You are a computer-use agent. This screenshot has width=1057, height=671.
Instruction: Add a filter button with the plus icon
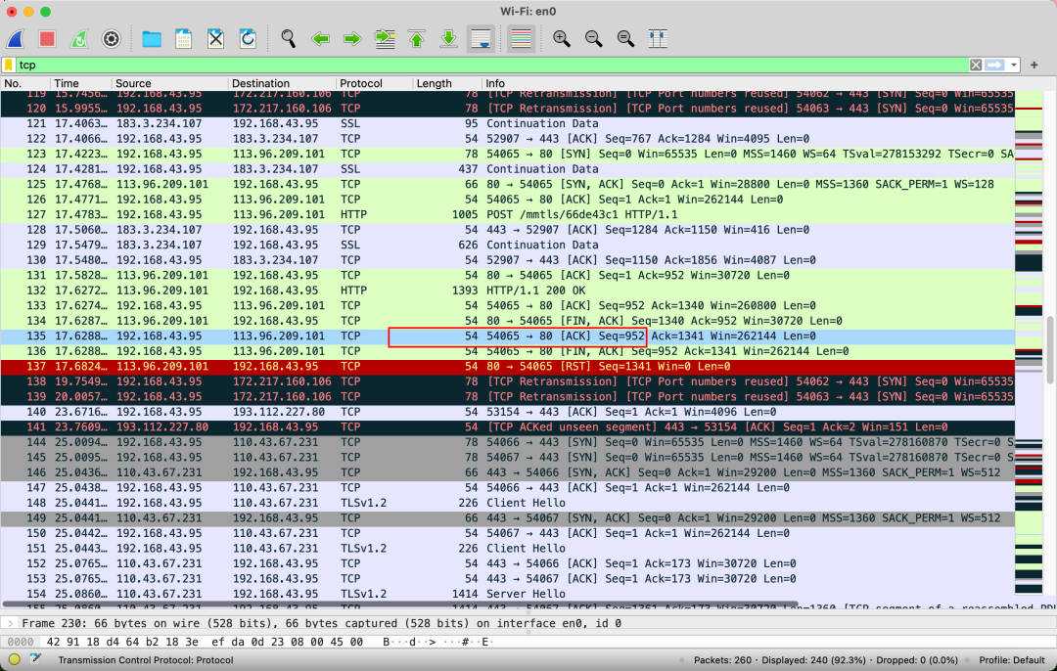click(1034, 65)
